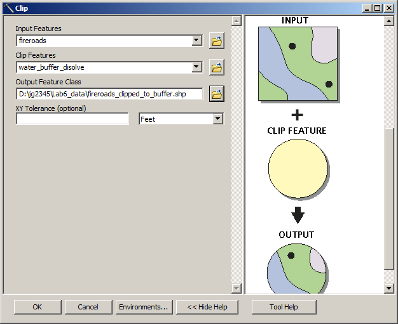The width and height of the screenshot is (398, 324).
Task: Click the yellow Clip Feature circle illustration
Action: 298,169
